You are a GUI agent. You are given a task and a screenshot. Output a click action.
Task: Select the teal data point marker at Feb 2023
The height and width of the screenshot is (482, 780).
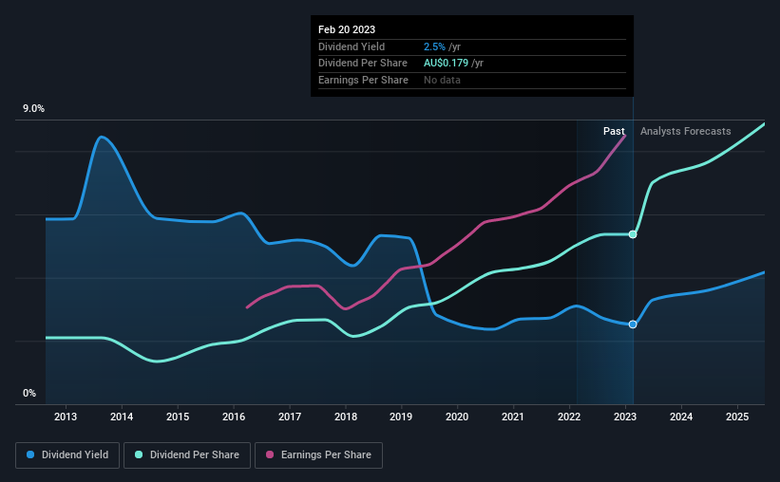pos(633,234)
